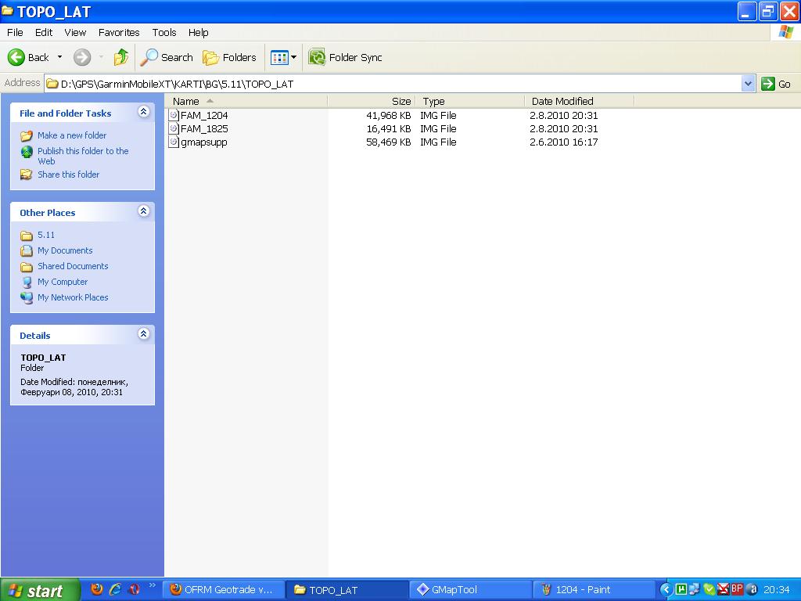Click the Firefox quick launch icon
The height and width of the screenshot is (601, 801).
tap(97, 589)
